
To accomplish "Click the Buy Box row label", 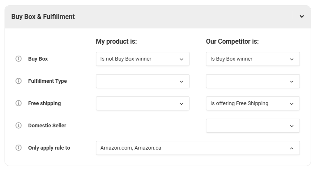I will tap(38, 59).
